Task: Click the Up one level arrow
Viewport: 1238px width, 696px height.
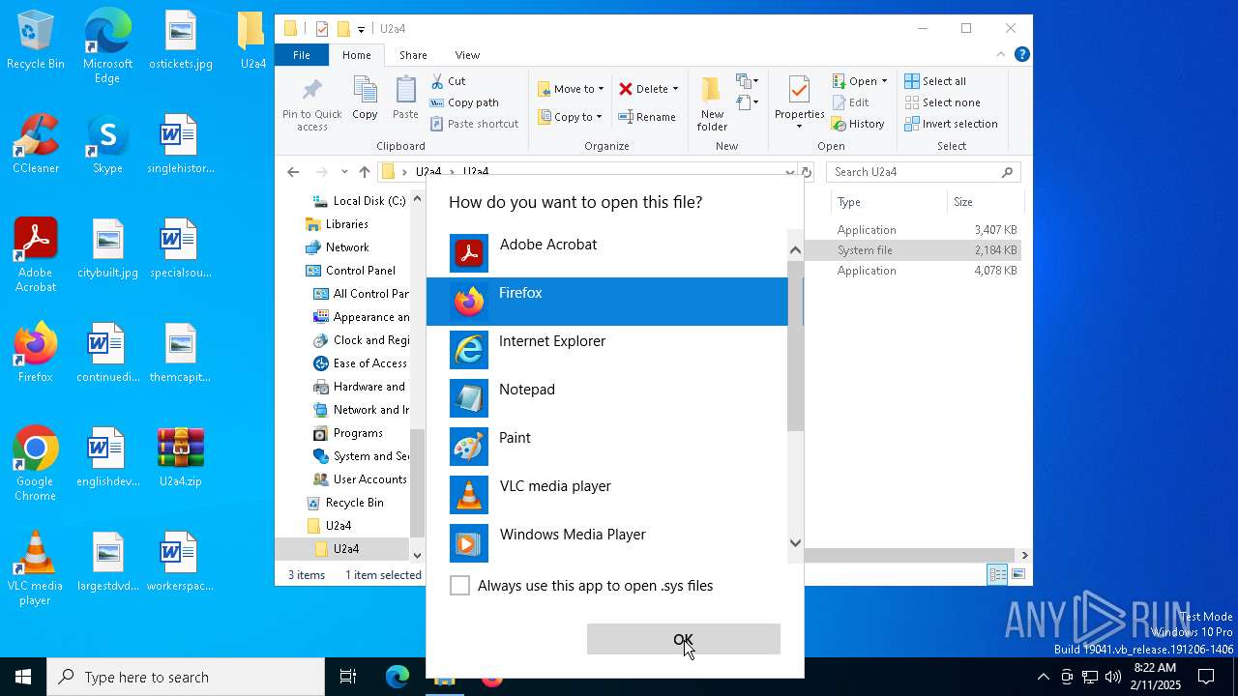Action: point(364,172)
